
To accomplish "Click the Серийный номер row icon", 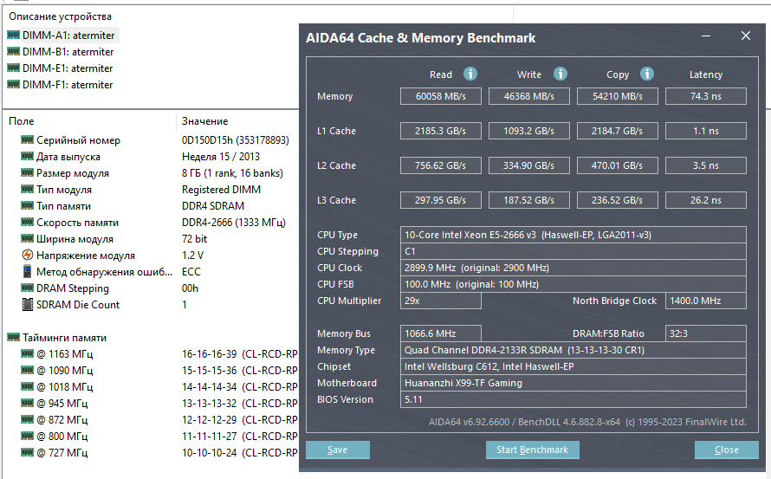I will [x=28, y=139].
